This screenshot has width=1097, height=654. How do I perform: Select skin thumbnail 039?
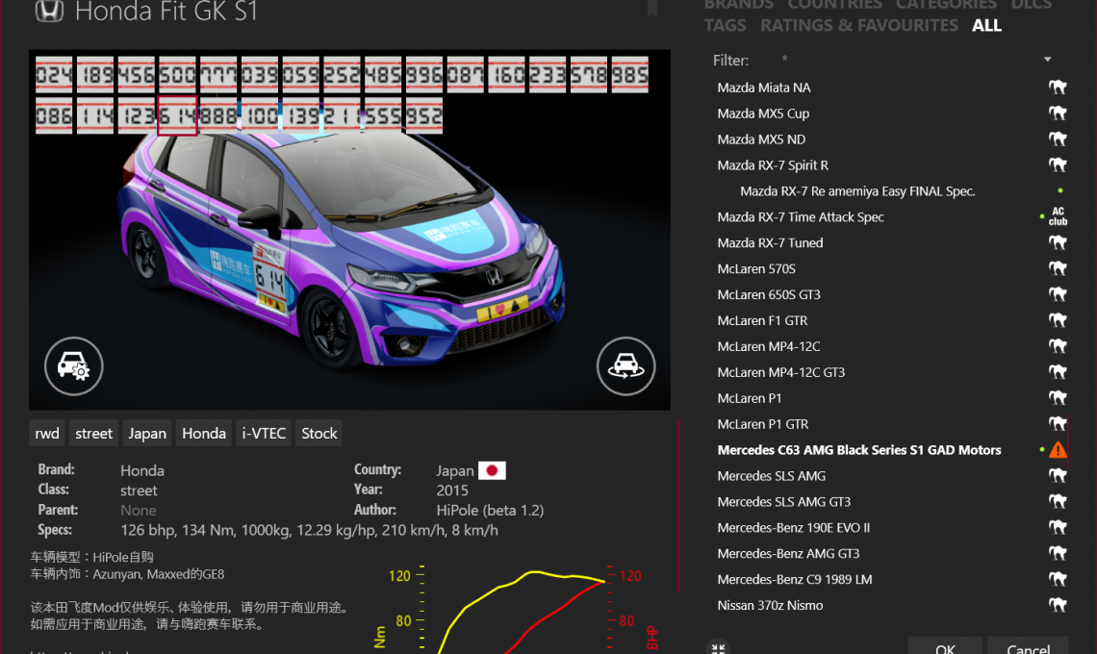tap(260, 75)
